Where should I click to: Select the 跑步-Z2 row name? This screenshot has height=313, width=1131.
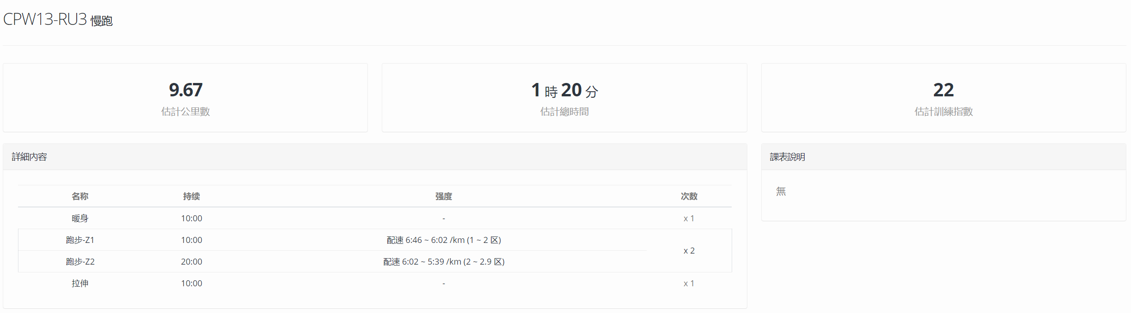80,262
